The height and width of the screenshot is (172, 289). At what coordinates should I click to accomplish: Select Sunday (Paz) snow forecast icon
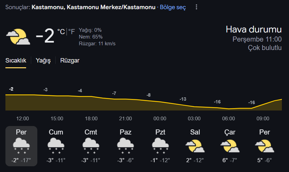tap(125, 146)
